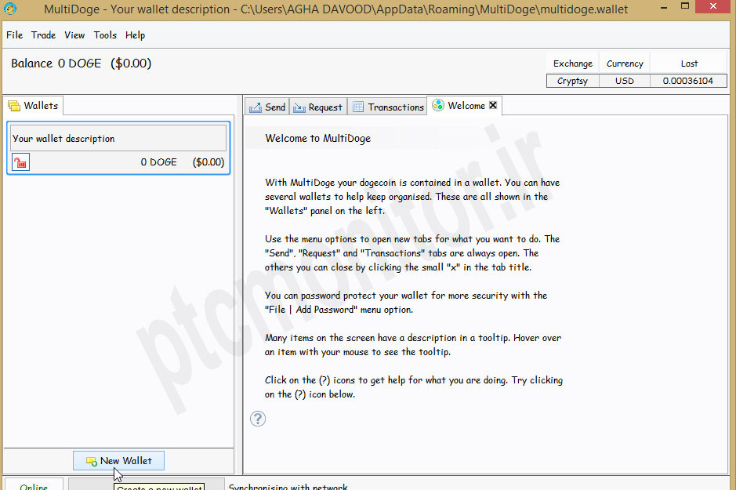Open the Trade menu
736x490 pixels.
[43, 35]
